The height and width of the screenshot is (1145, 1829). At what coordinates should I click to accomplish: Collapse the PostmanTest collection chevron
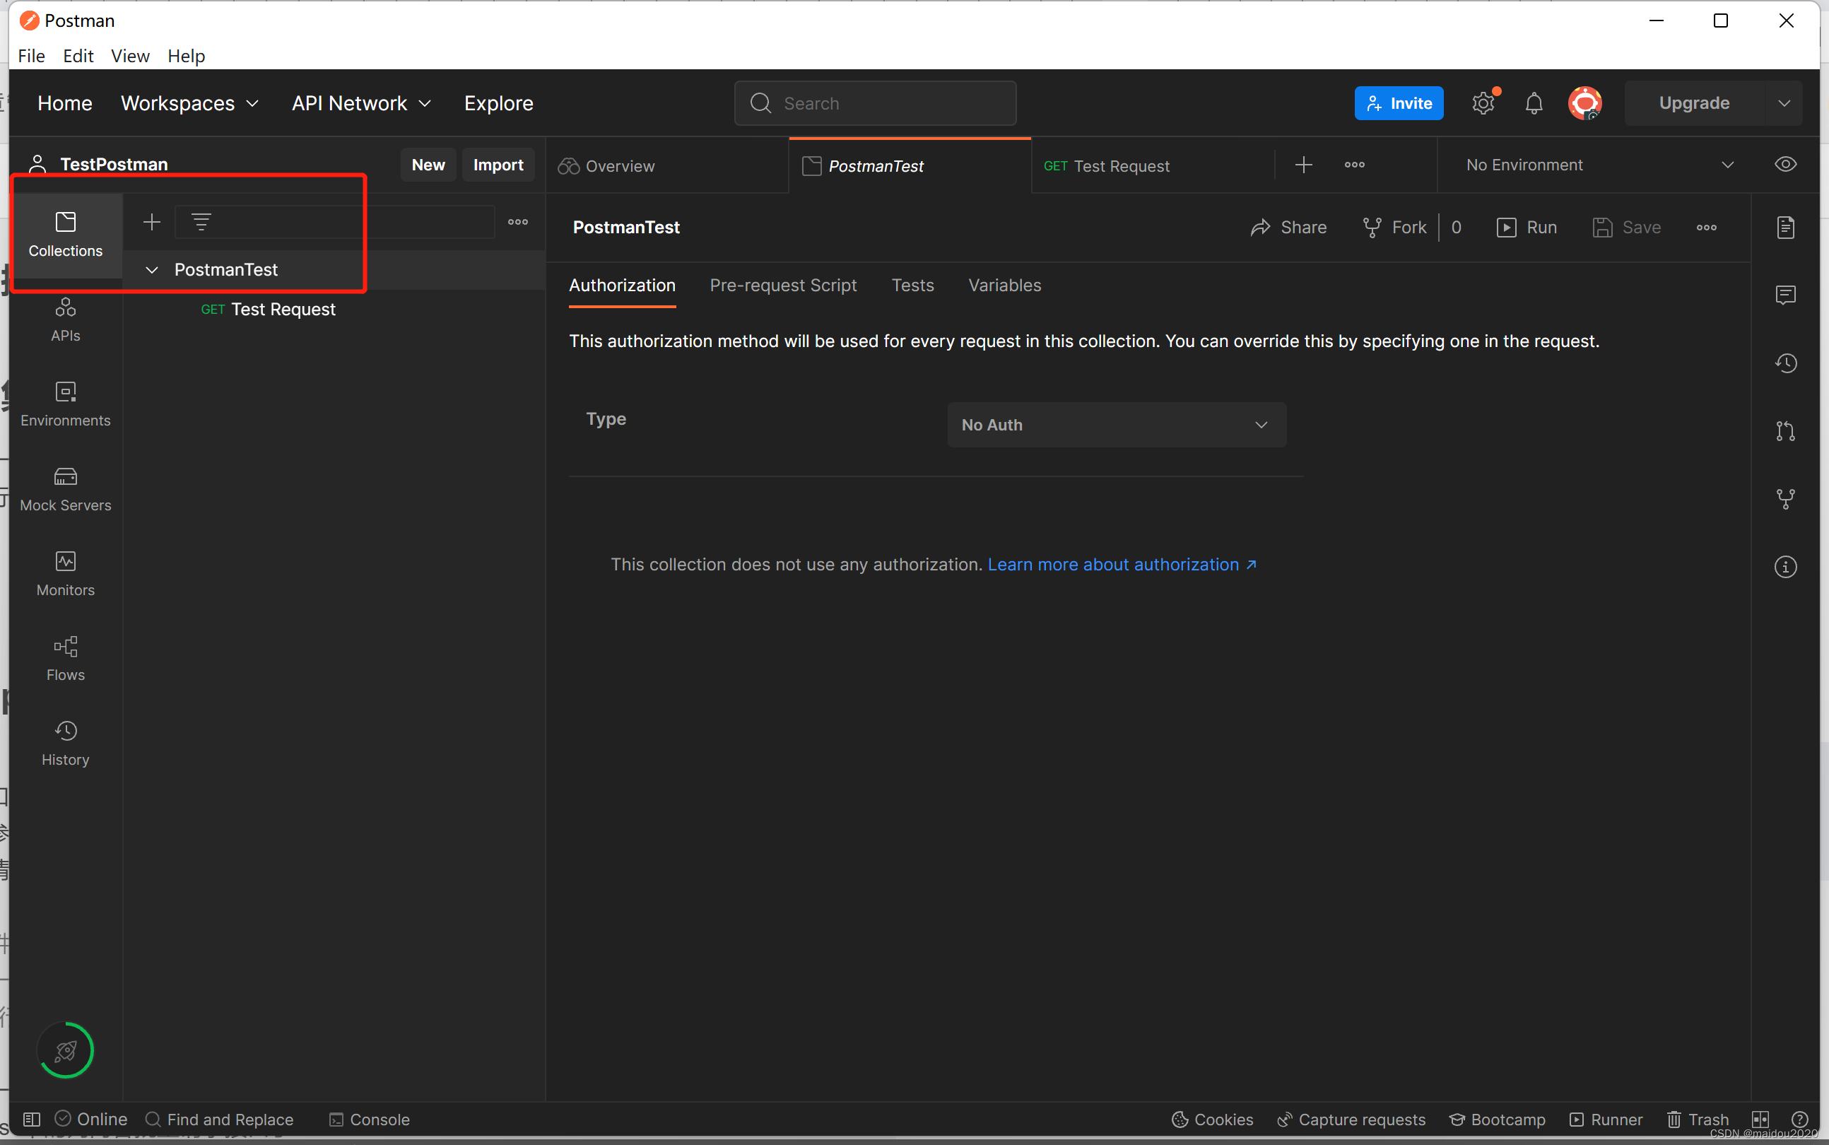tap(151, 269)
